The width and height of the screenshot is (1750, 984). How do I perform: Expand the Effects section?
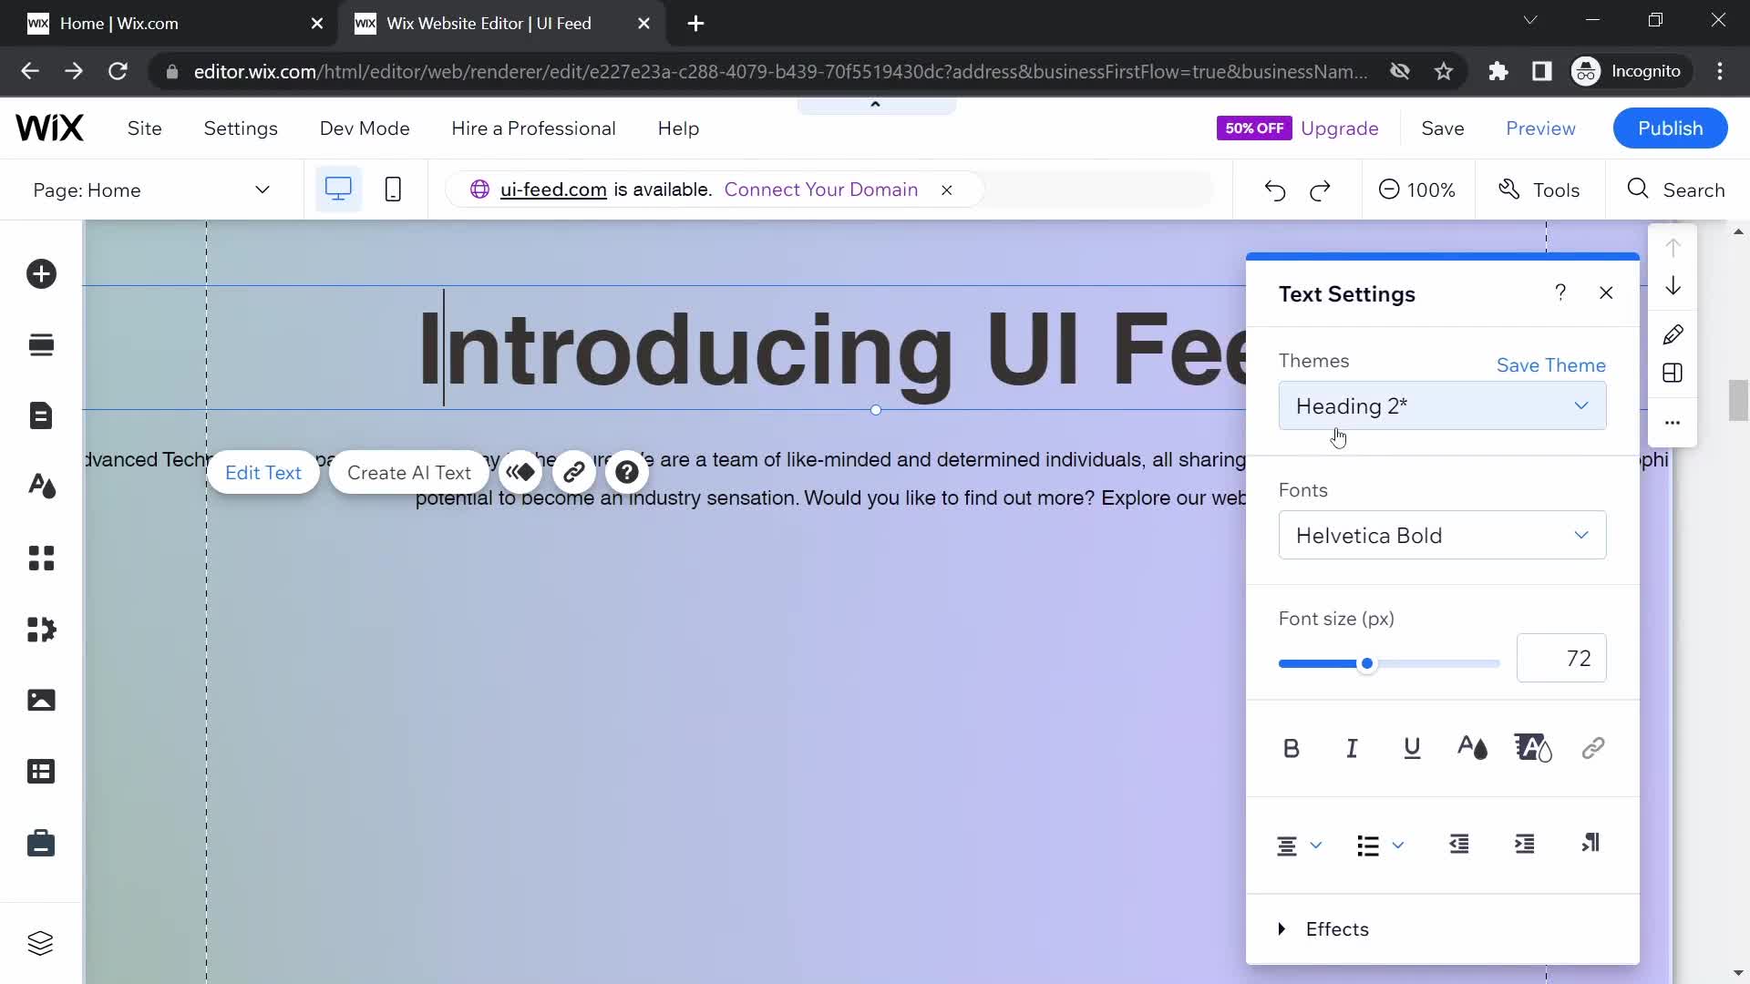[x=1280, y=928]
